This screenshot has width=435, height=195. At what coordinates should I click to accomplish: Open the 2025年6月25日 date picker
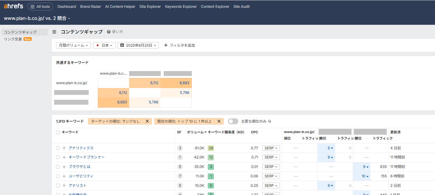click(138, 45)
